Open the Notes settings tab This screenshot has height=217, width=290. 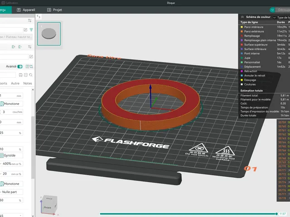(28, 83)
